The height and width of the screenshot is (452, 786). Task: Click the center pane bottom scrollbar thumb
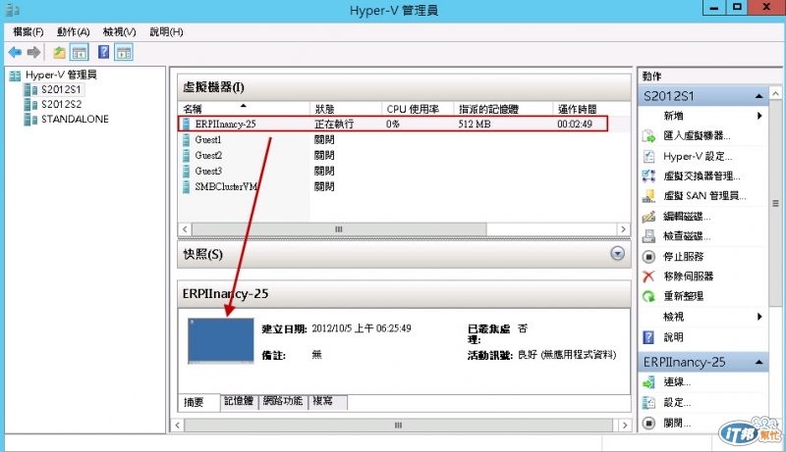[x=399, y=425]
